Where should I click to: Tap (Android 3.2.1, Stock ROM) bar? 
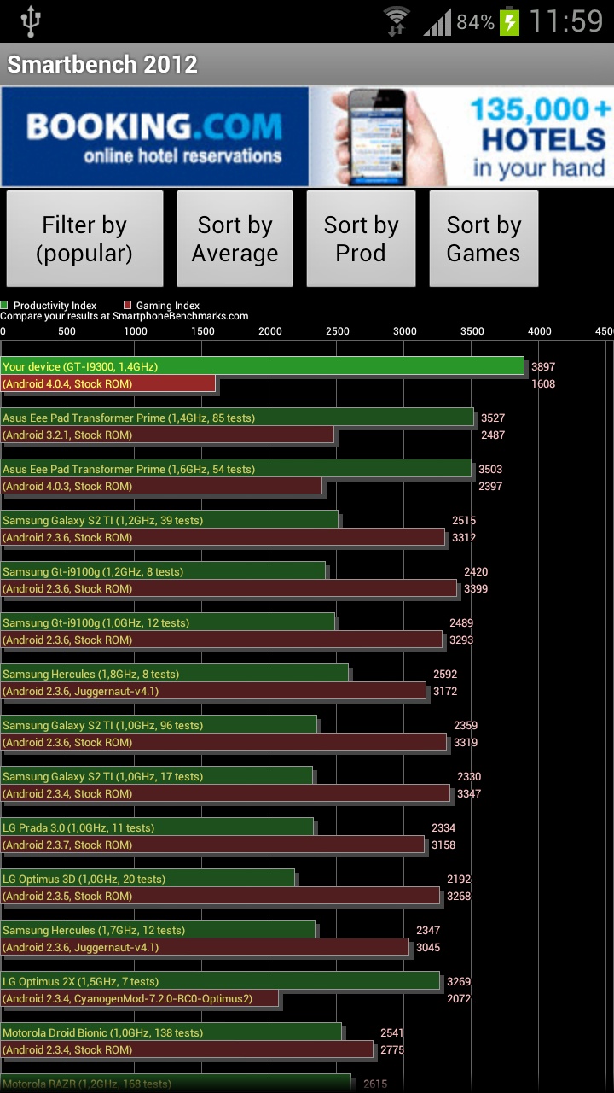tap(167, 435)
